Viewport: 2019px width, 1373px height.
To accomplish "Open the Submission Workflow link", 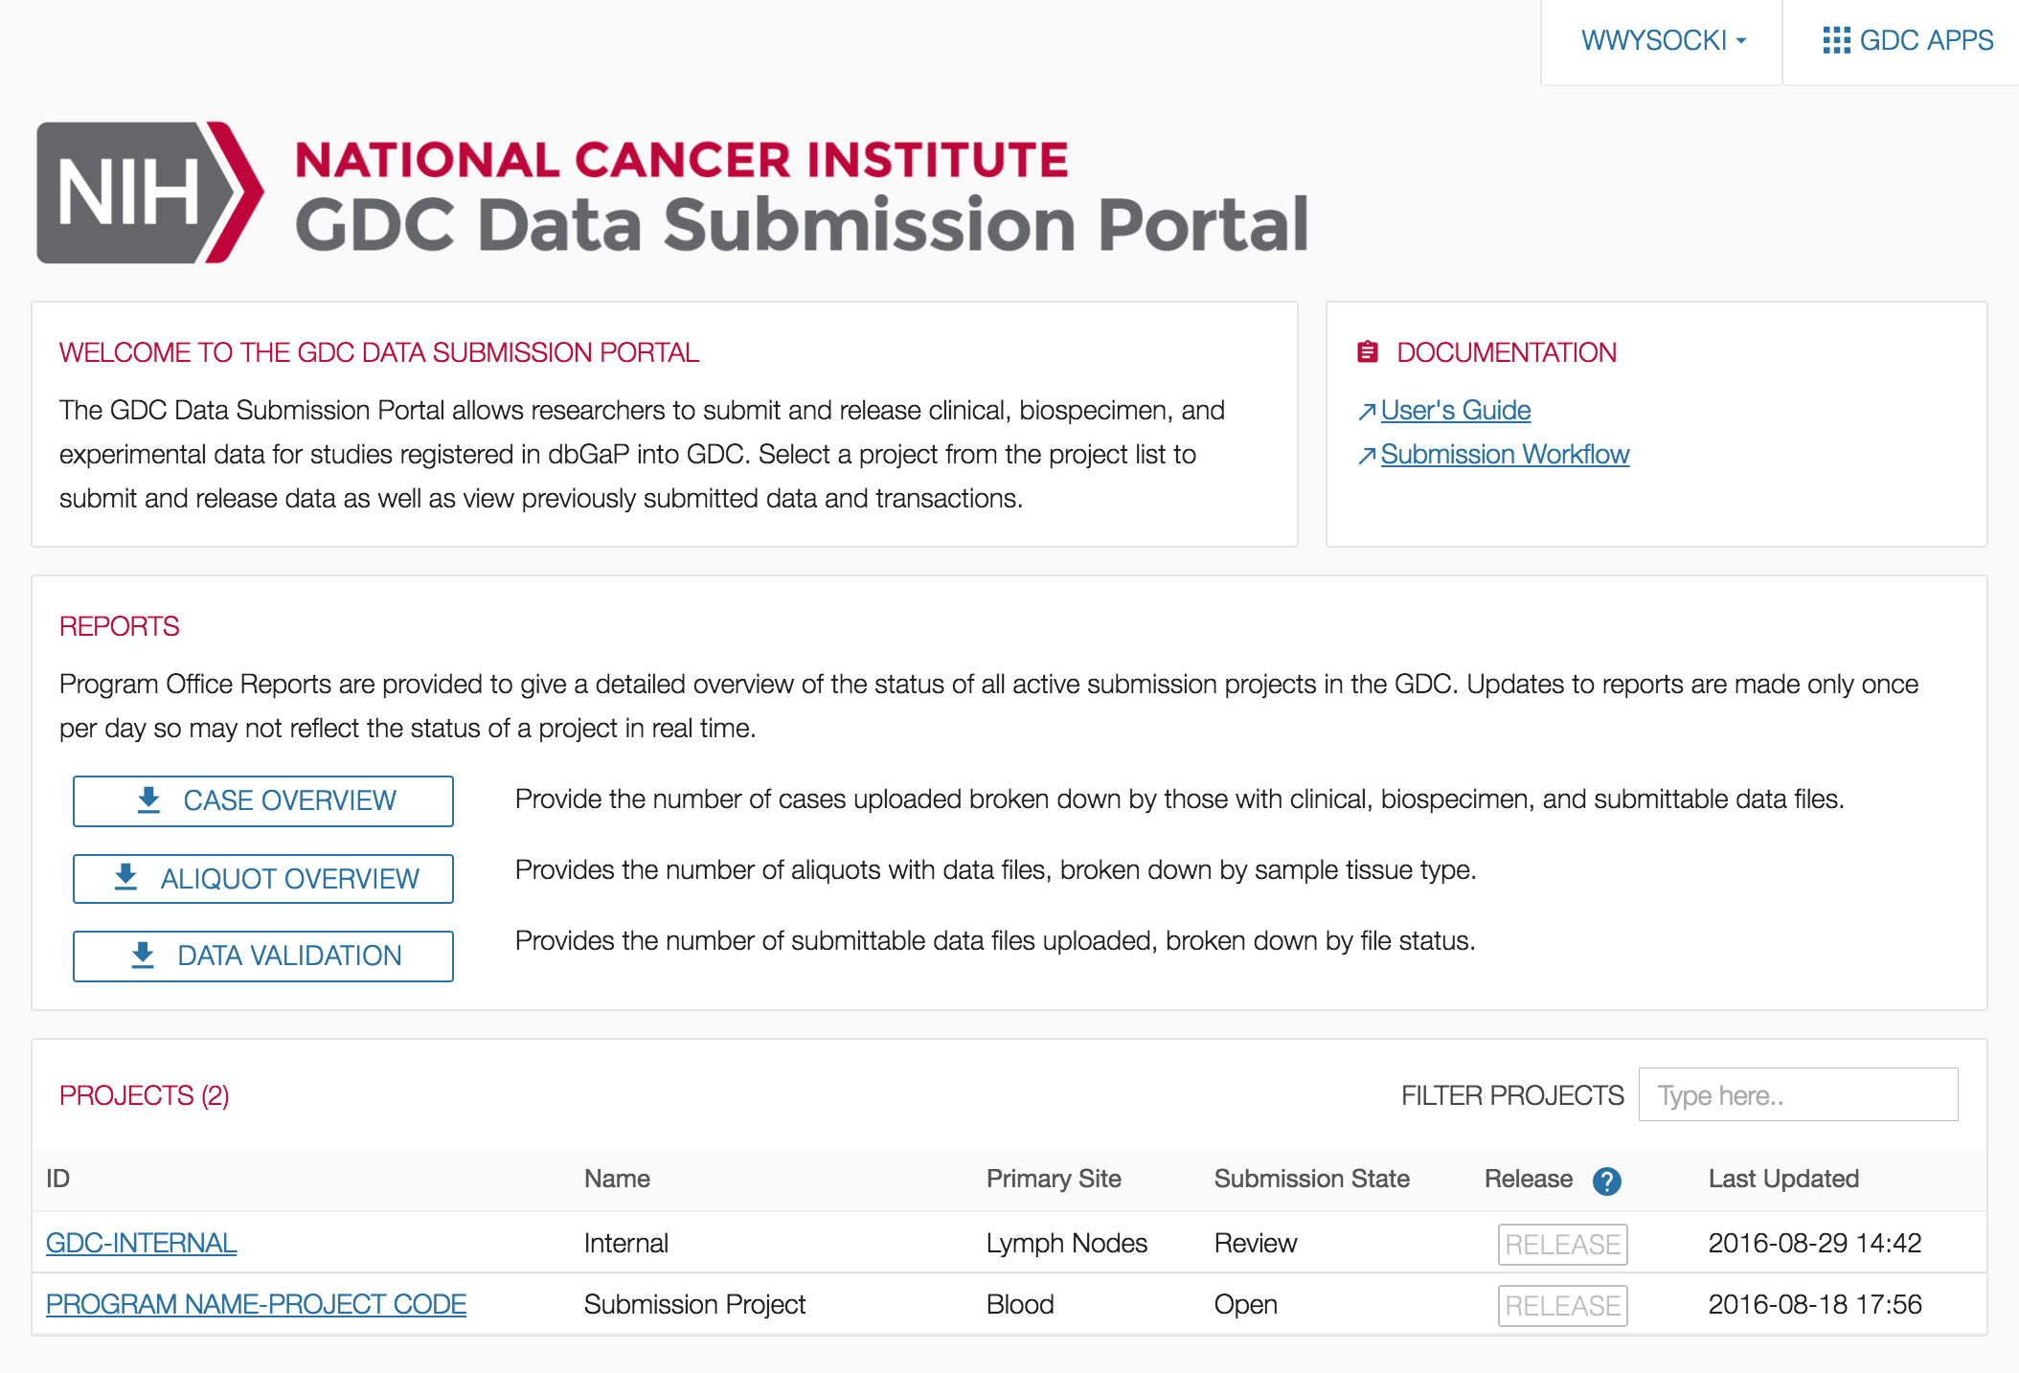I will tap(1505, 455).
